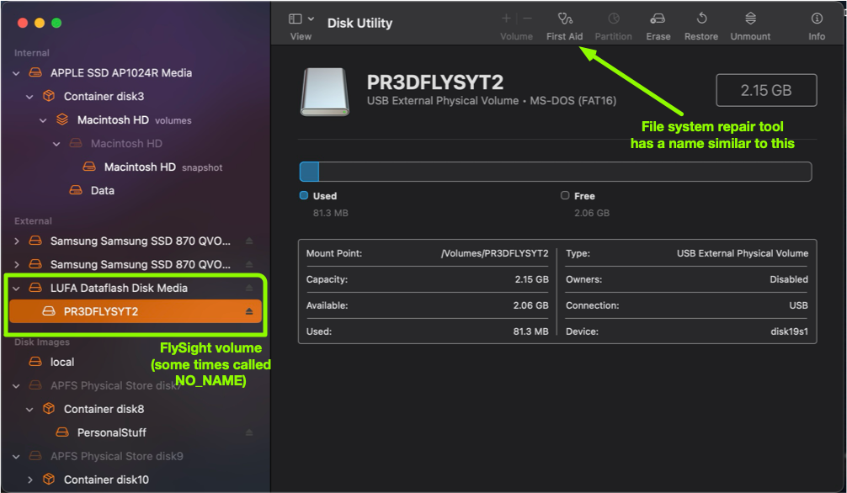
Task: Click the APPLE SSD AP1024R Media label
Action: (121, 72)
